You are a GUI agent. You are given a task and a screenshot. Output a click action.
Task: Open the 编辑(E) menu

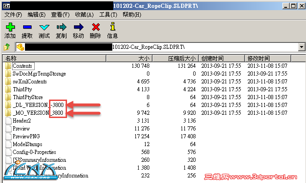pyautogui.click(x=37, y=15)
